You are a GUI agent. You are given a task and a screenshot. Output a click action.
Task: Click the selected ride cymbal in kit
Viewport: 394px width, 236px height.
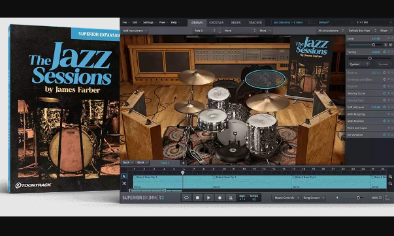click(265, 79)
